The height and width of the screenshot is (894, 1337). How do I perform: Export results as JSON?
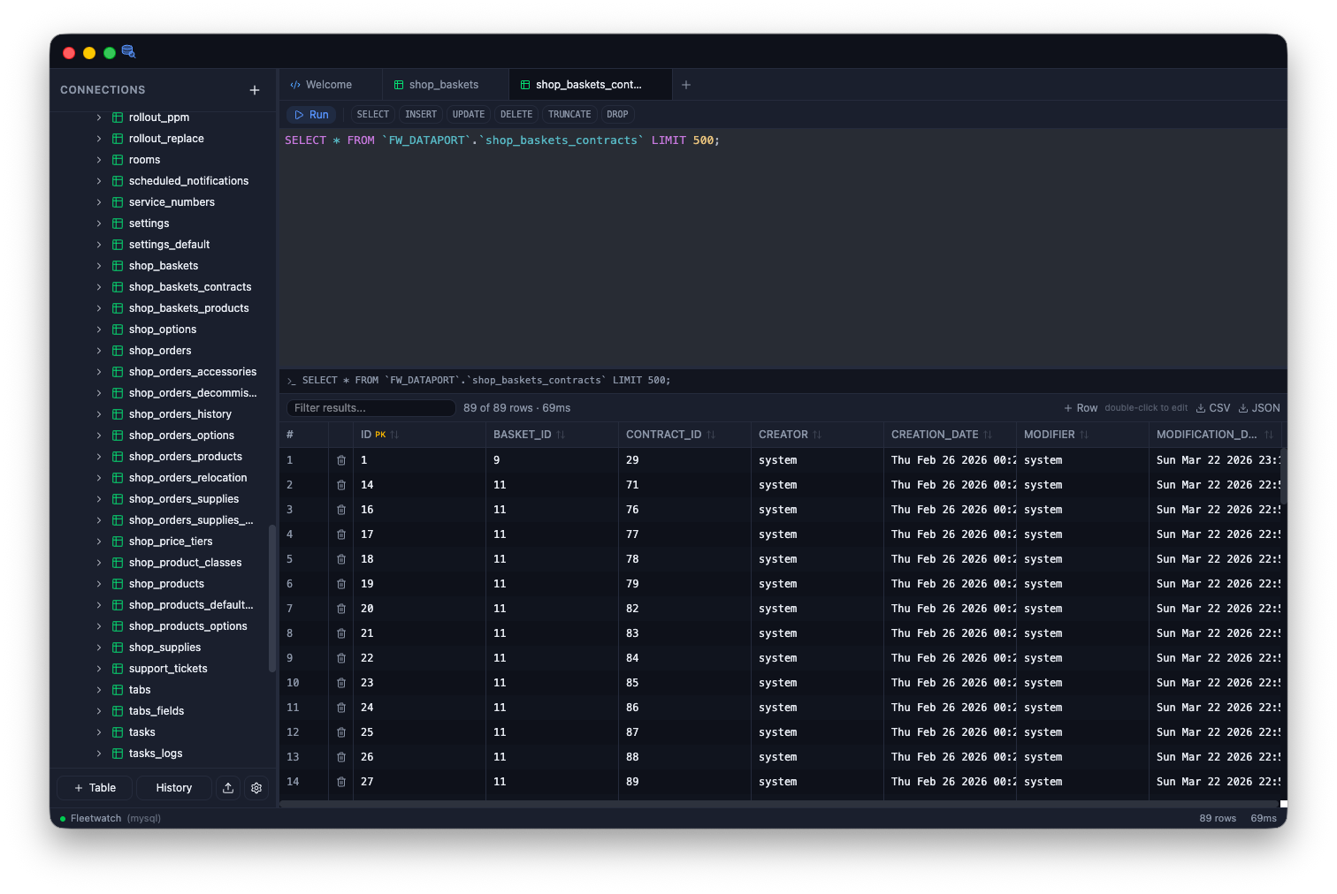1259,408
